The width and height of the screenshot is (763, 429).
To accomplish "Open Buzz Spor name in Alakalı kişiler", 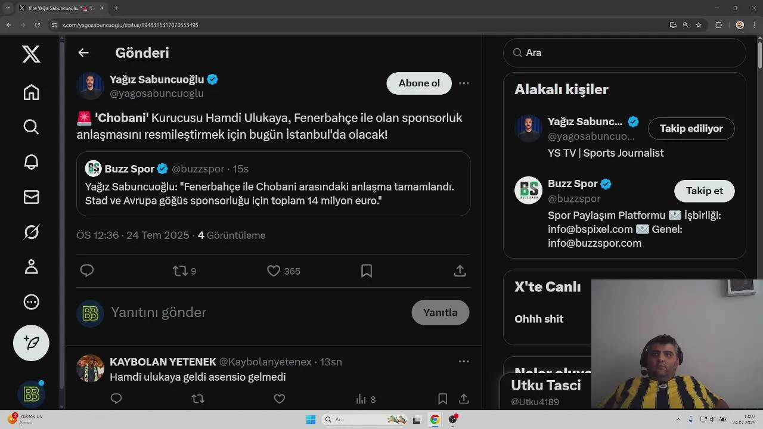I will (x=573, y=184).
